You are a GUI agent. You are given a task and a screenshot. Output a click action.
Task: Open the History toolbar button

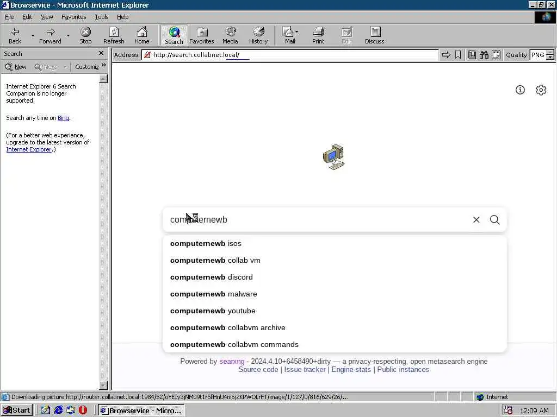click(258, 35)
